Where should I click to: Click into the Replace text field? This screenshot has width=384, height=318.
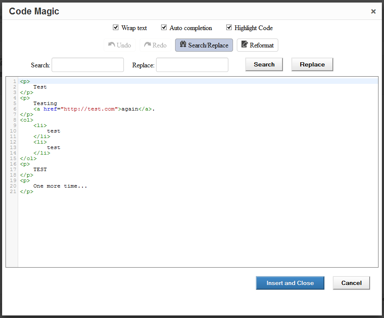pyautogui.click(x=192, y=65)
